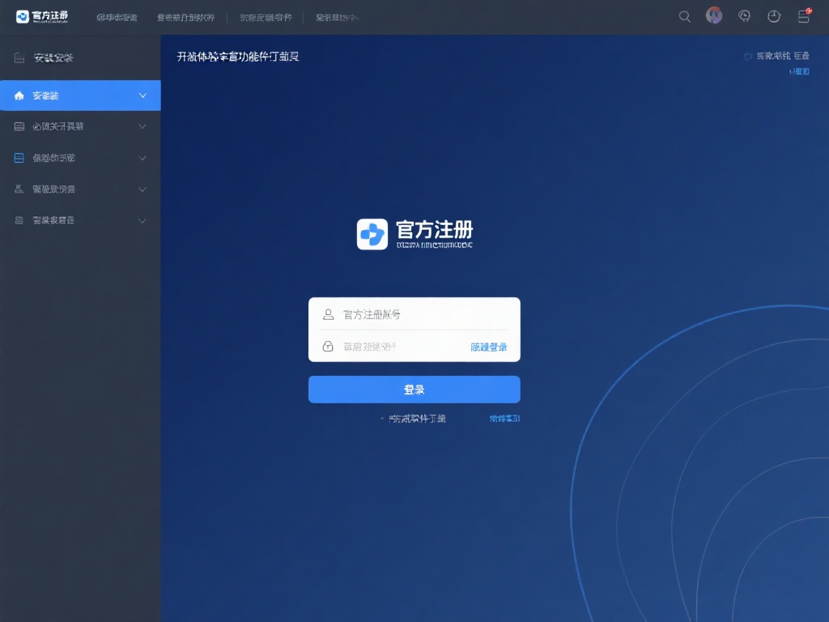Collapse the active blue sidebar menu chevron
Image resolution: width=829 pixels, height=622 pixels.
pos(144,95)
